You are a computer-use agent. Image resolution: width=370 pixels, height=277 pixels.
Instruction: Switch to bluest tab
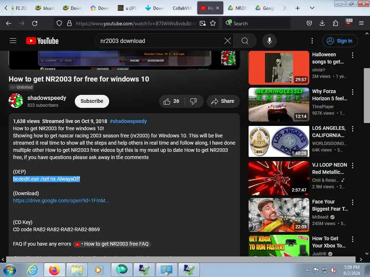(x=45, y=8)
